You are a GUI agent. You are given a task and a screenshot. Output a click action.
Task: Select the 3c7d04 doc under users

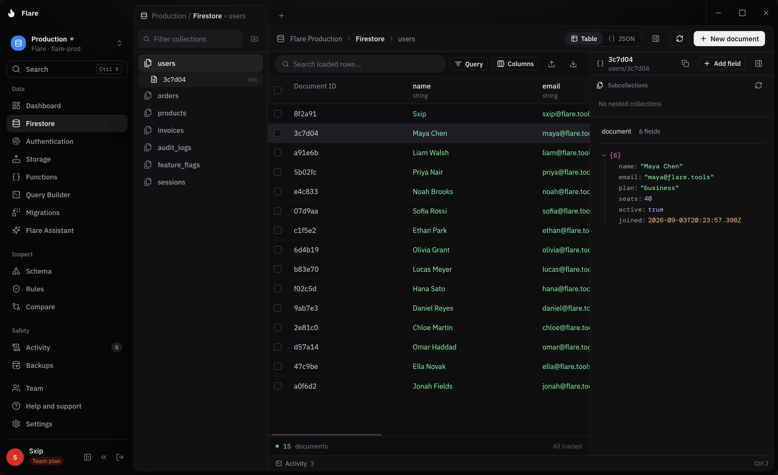click(200, 80)
